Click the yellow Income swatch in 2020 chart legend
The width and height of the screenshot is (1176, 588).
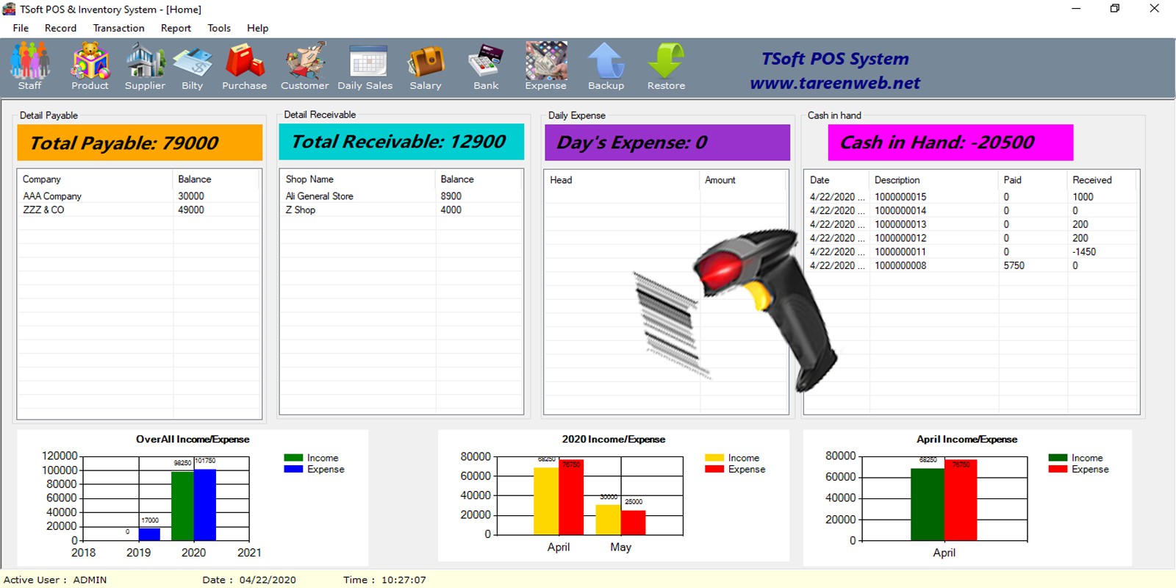click(x=714, y=458)
